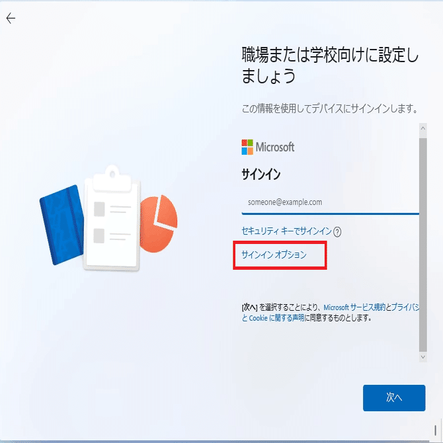
Task: Click the サインイン heading
Action: click(261, 175)
